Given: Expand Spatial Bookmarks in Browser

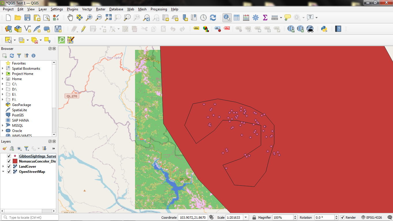Looking at the screenshot, I should click(x=3, y=69).
